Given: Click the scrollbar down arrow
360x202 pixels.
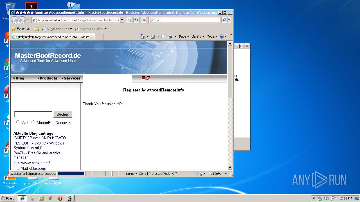Looking at the screenshot, I should point(230,168).
